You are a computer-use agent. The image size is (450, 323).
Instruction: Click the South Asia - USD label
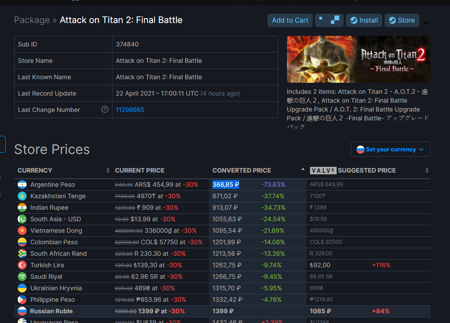(56, 219)
